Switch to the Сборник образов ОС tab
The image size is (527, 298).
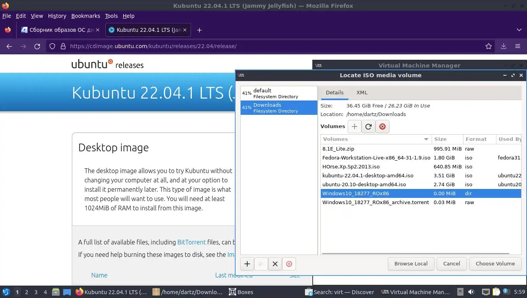(60, 30)
